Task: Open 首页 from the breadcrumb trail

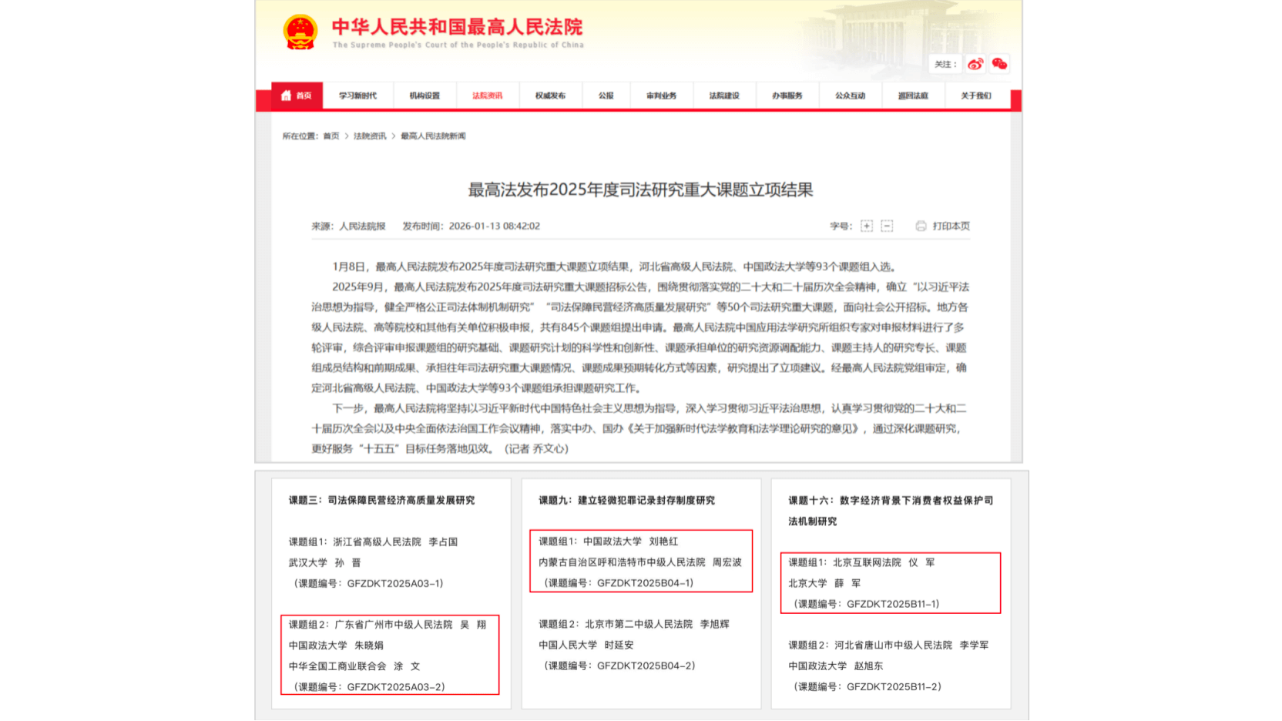Action: pyautogui.click(x=330, y=136)
